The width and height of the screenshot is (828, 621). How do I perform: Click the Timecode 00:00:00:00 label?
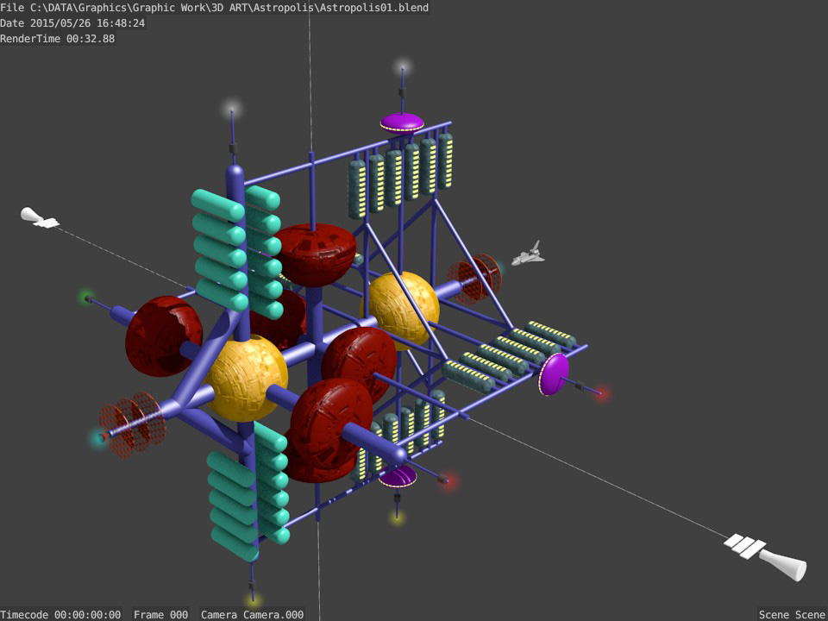60,615
